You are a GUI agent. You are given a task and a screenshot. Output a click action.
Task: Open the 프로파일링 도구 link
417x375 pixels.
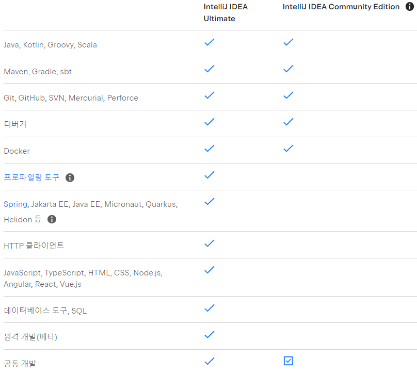click(x=31, y=177)
